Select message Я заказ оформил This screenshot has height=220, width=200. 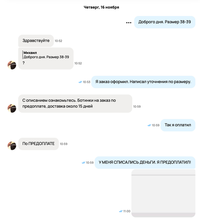[143, 82]
